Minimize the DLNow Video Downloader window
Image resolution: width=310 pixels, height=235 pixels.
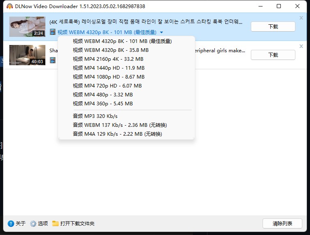(x=261, y=6)
